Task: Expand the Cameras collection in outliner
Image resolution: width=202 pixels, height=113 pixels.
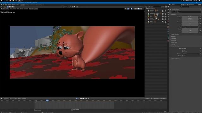Action: (x=147, y=10)
